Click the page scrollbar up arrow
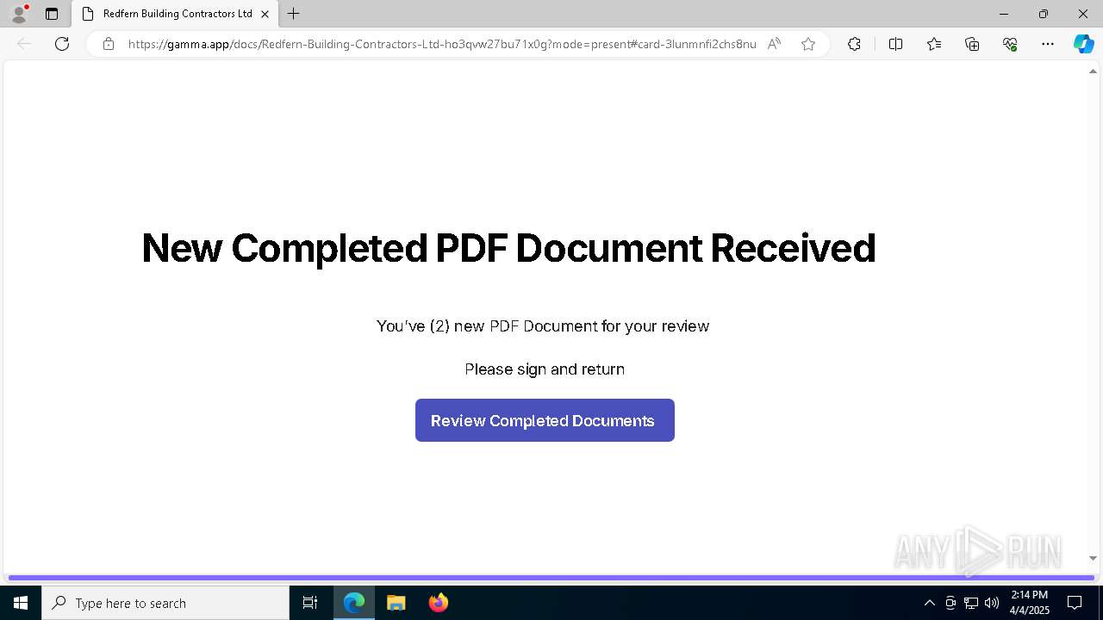The height and width of the screenshot is (620, 1103). [x=1094, y=71]
